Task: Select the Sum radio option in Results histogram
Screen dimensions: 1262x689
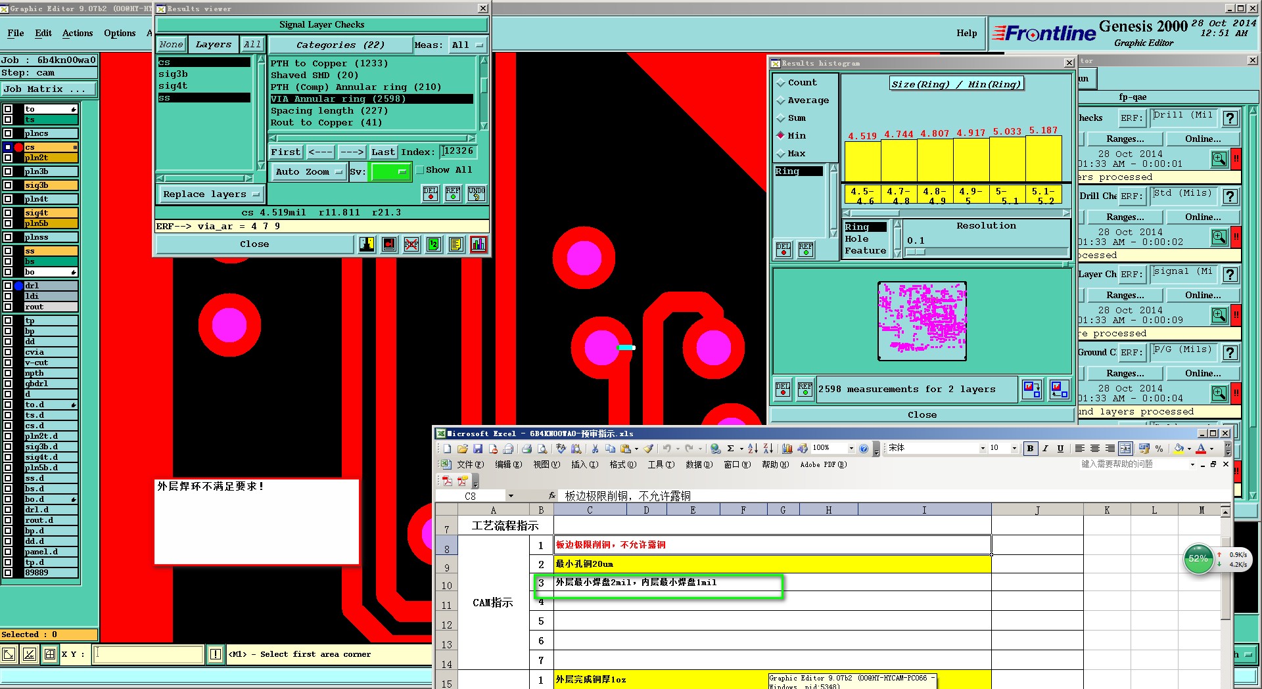Action: [781, 118]
